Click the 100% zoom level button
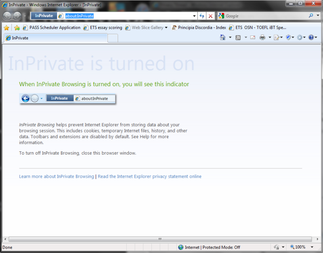 298,247
